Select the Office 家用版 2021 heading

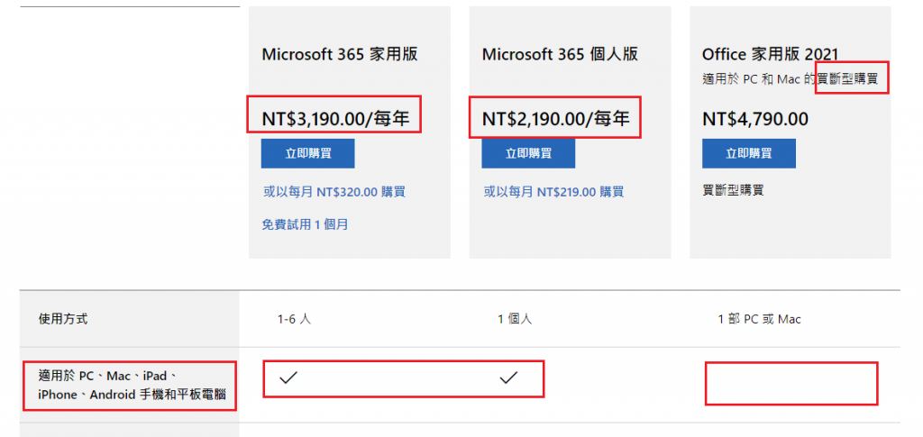(x=770, y=54)
